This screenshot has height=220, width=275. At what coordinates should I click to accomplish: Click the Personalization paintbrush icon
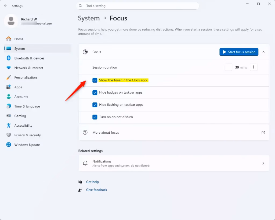click(x=9, y=77)
